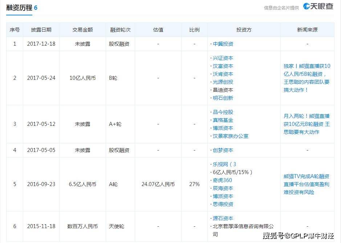Select date cell 2017-12-18
Image resolution: width=341 pixels, height=243 pixels.
tap(41, 44)
